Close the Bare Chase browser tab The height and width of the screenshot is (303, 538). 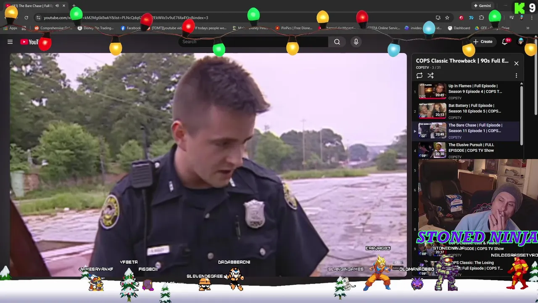[x=64, y=6]
